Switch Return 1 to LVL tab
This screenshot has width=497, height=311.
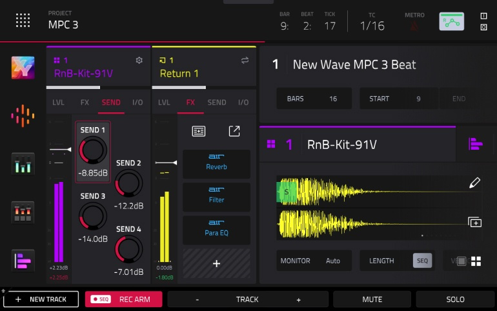(x=164, y=103)
